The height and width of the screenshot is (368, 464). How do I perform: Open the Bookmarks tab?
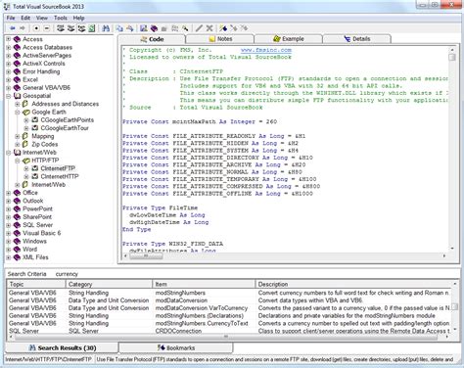pos(176,348)
